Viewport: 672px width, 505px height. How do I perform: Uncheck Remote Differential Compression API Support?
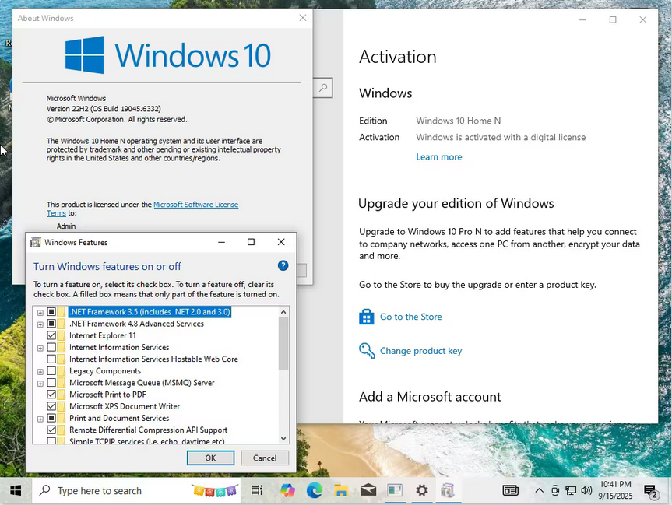click(51, 430)
